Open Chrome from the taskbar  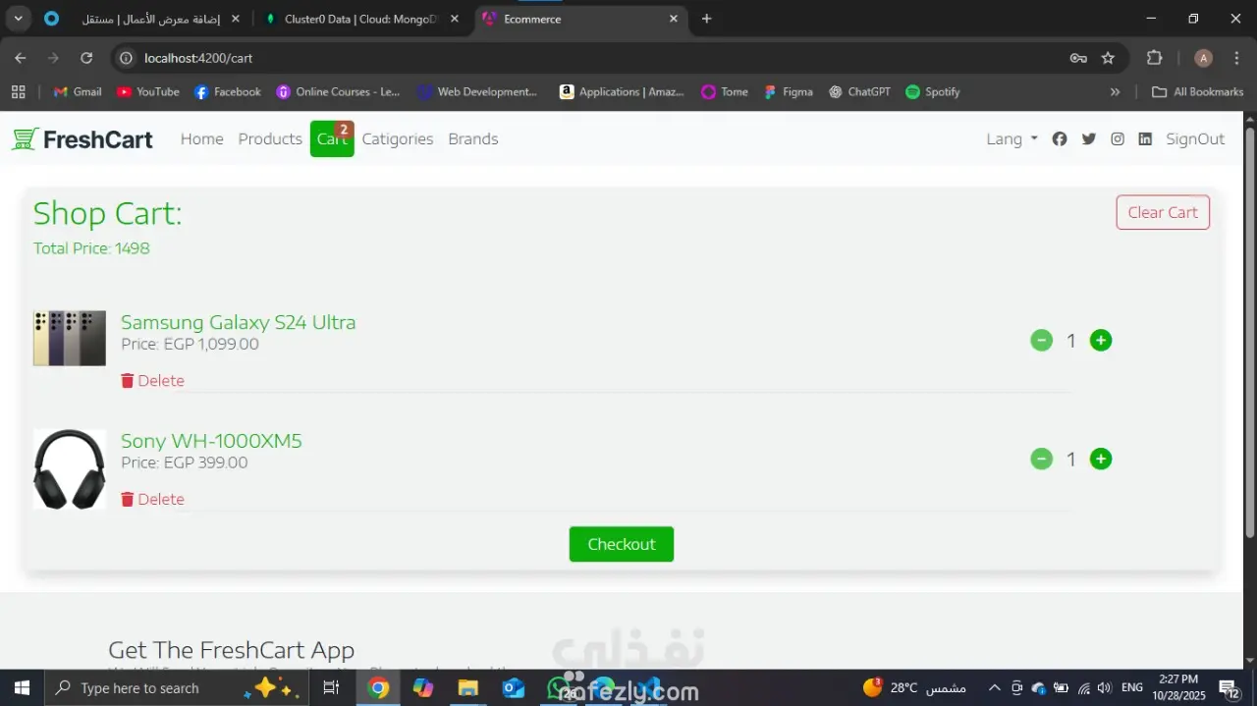[x=378, y=688]
